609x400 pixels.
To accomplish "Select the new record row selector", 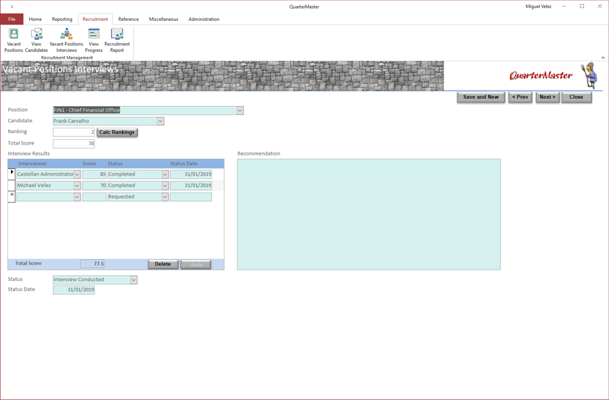I will (12, 197).
